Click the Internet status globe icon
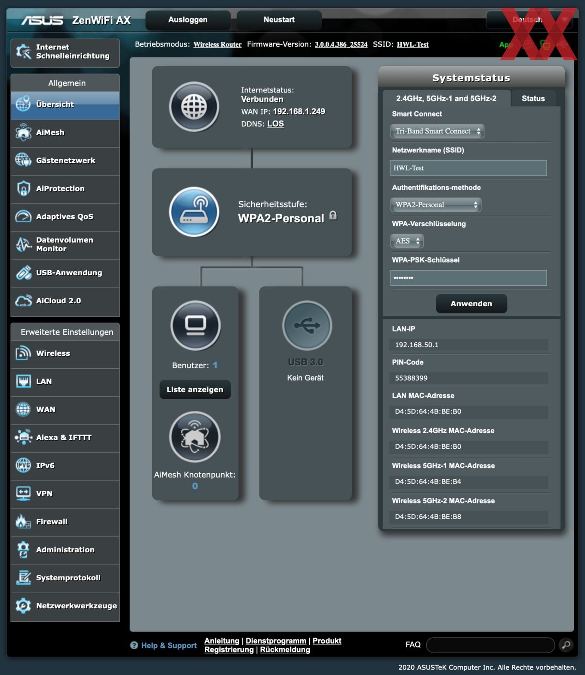Viewport: 585px width, 675px height. (x=194, y=107)
